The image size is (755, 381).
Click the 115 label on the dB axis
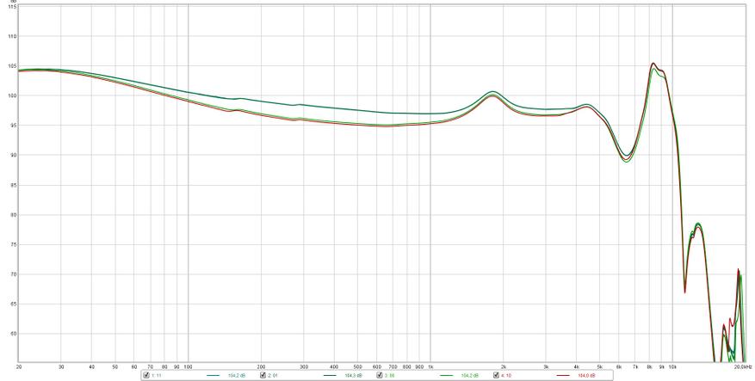[x=11, y=7]
